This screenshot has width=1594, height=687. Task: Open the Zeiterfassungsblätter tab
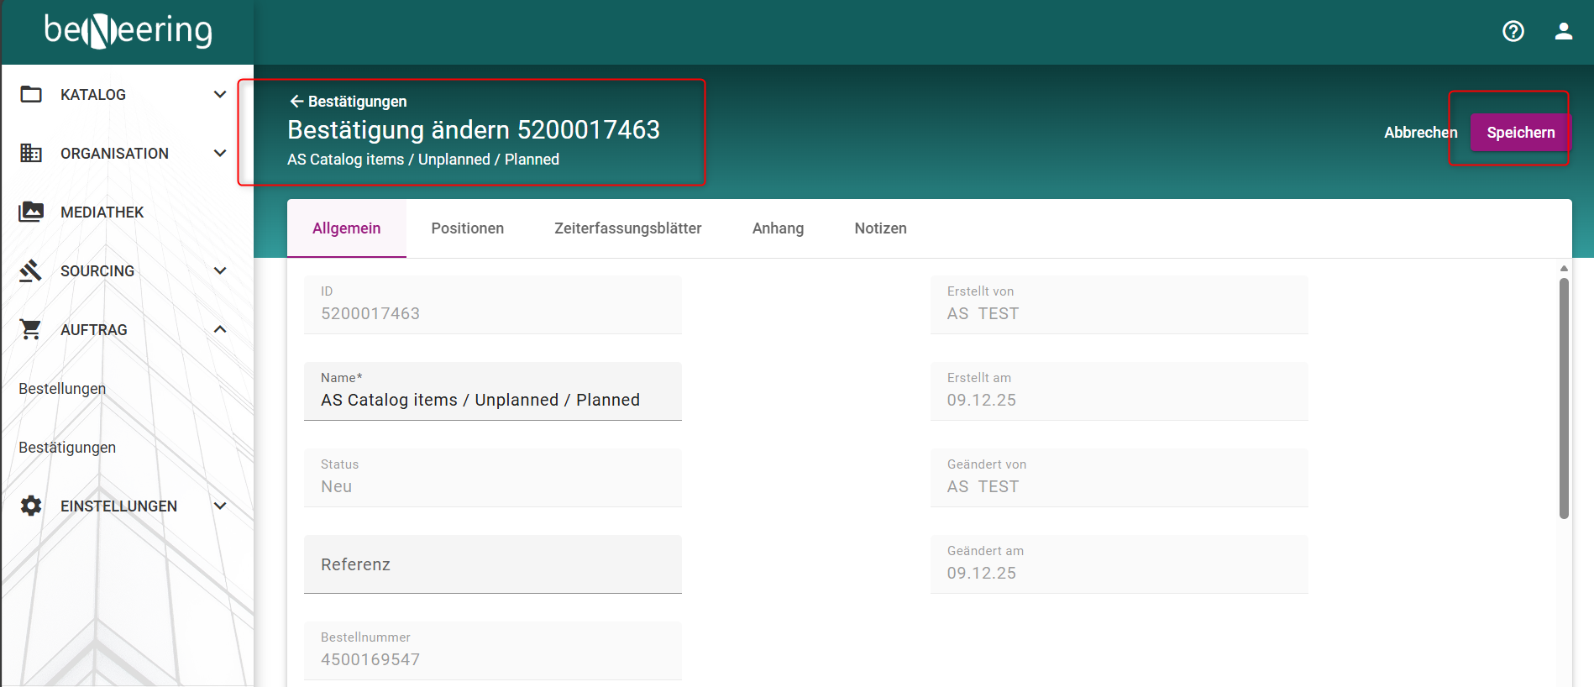tap(627, 228)
